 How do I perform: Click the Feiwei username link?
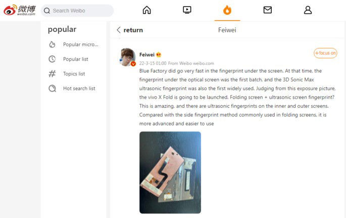coord(147,55)
